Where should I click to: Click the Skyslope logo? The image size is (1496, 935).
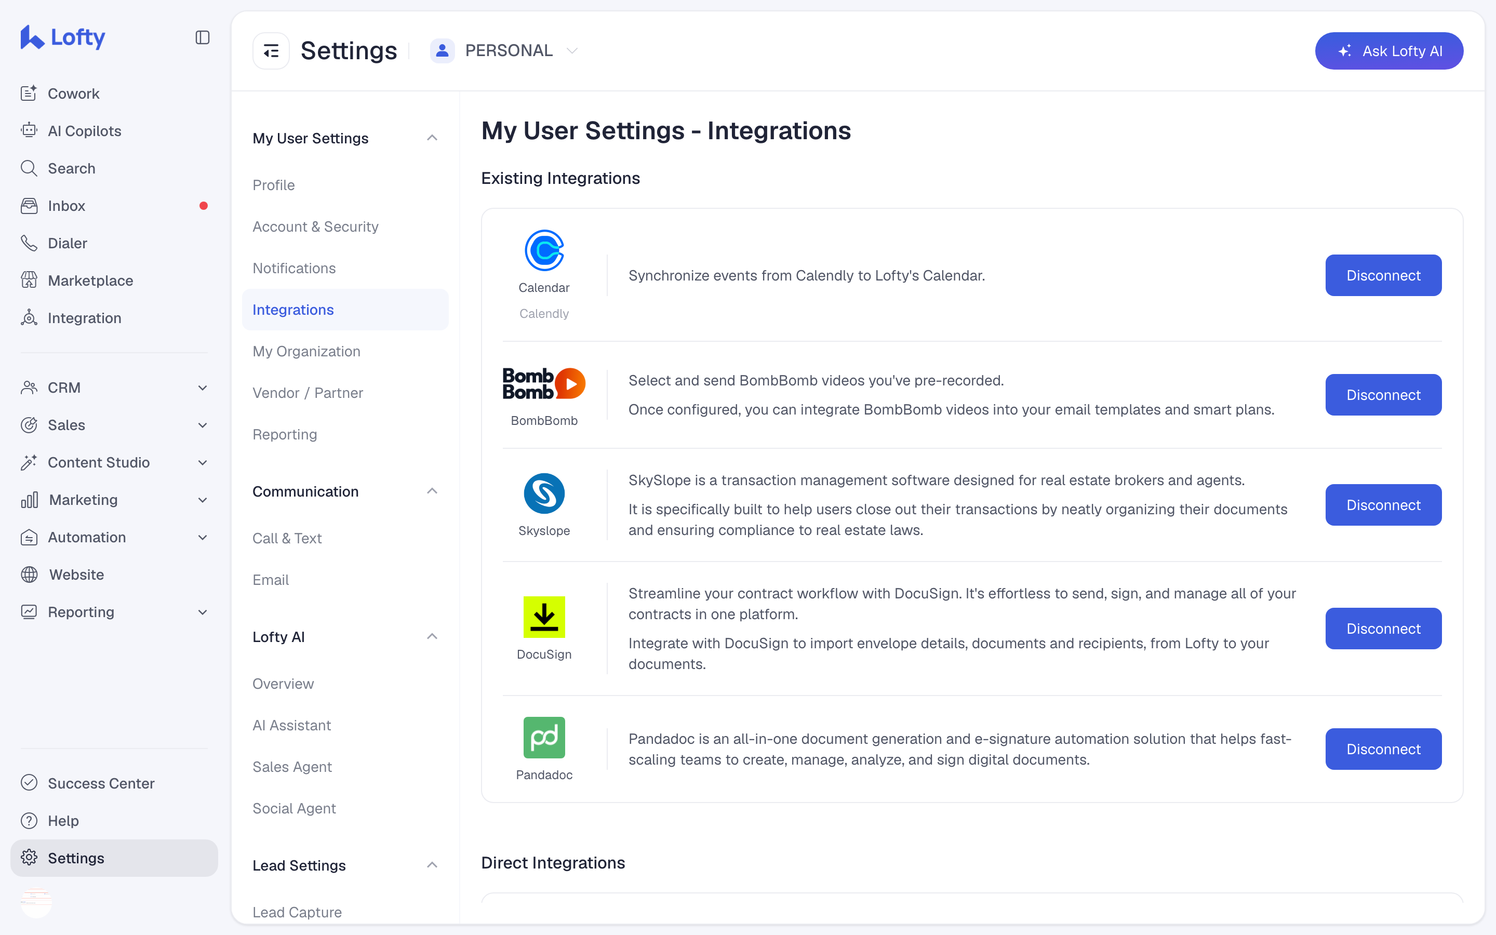pos(544,493)
